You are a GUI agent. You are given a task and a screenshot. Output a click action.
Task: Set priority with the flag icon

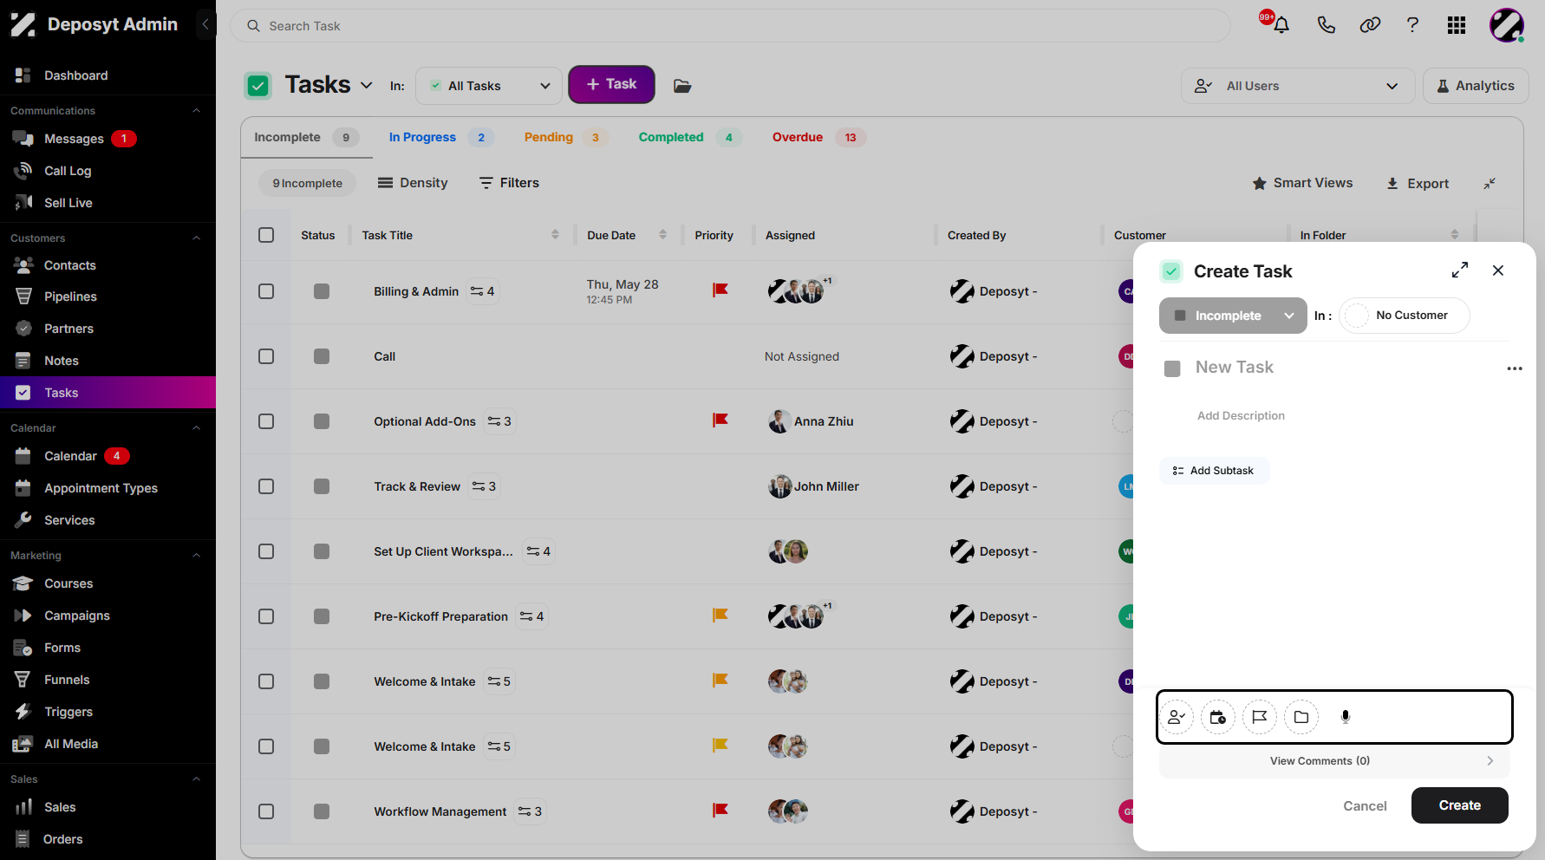click(x=1260, y=717)
